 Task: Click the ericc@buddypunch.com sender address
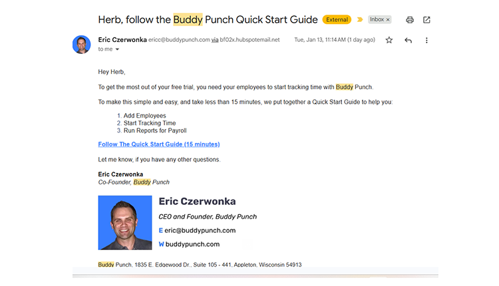[179, 40]
